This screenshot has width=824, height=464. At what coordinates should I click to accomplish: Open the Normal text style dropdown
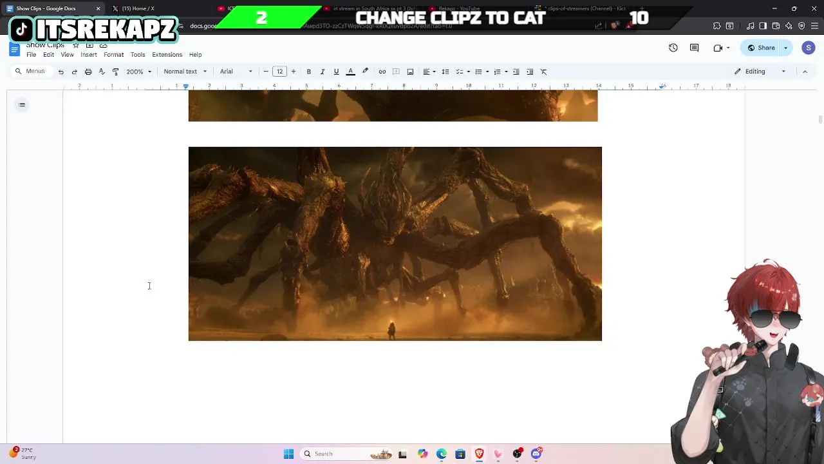click(185, 72)
